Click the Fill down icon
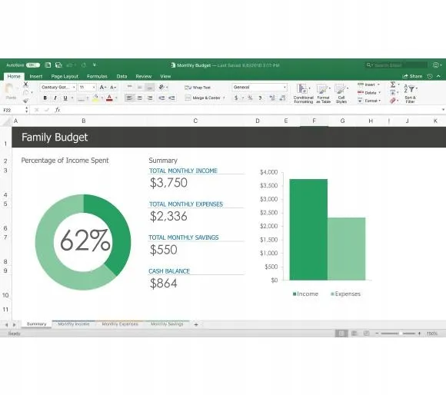Viewport: 446px width, 395px height. tap(393, 92)
